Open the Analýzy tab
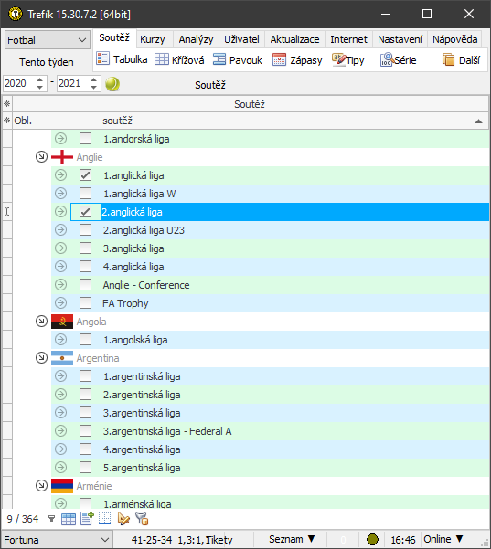The image size is (491, 549). (x=196, y=39)
